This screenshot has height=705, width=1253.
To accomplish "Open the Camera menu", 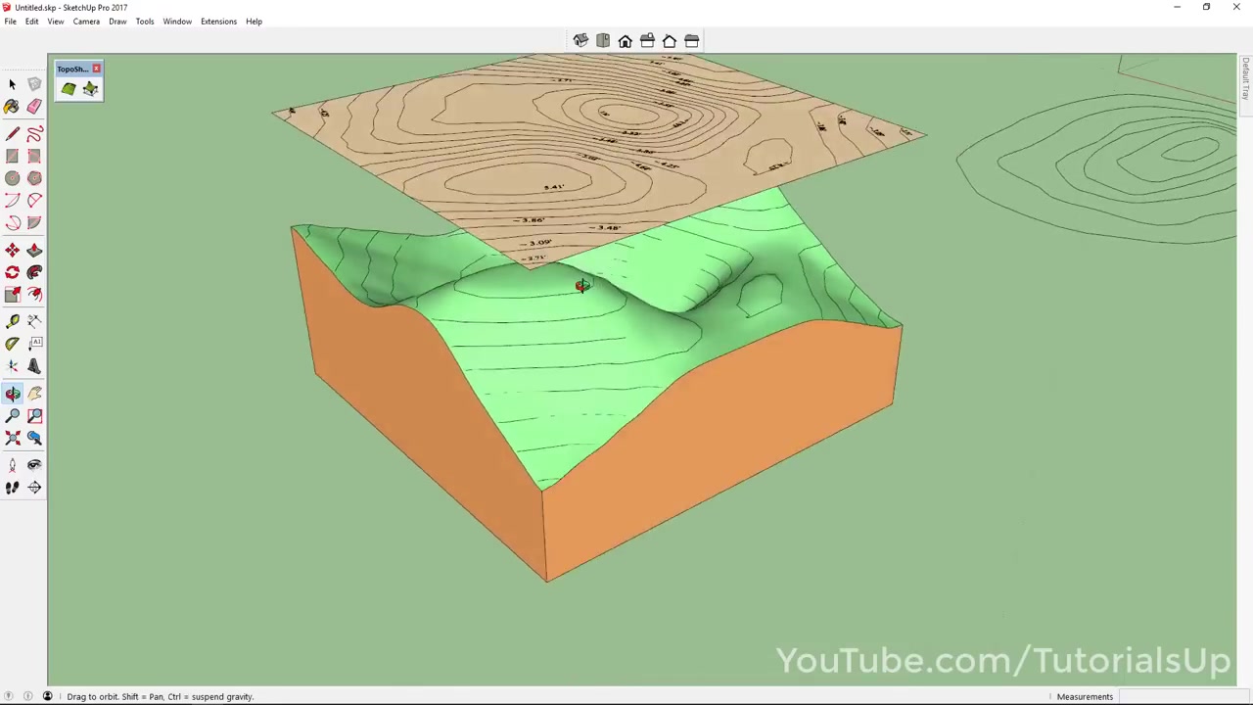I will 86,21.
